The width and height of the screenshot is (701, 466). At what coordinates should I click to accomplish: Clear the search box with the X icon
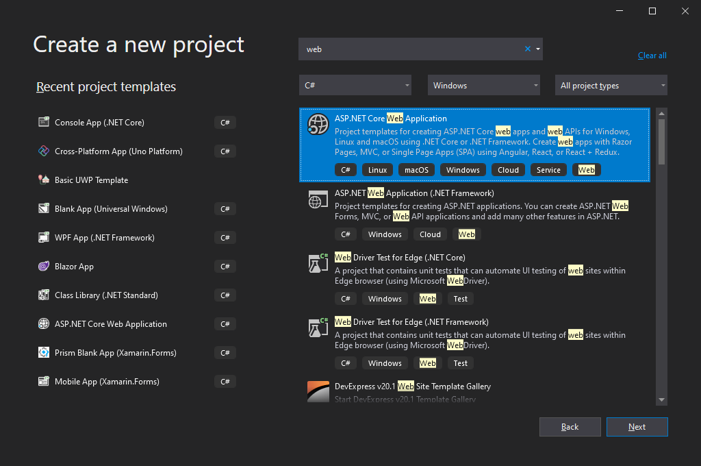[528, 49]
